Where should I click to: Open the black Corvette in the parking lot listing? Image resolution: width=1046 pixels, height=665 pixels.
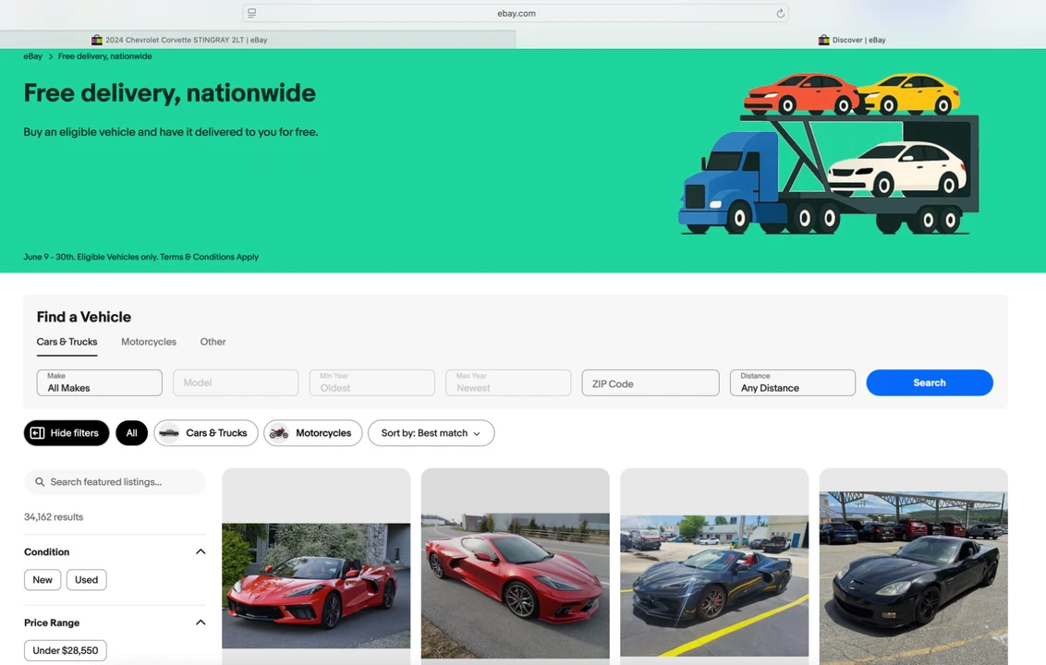click(x=913, y=566)
